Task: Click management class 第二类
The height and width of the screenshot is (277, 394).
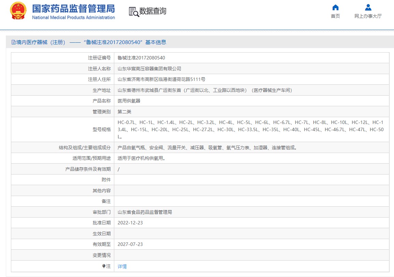Action: (x=125, y=112)
